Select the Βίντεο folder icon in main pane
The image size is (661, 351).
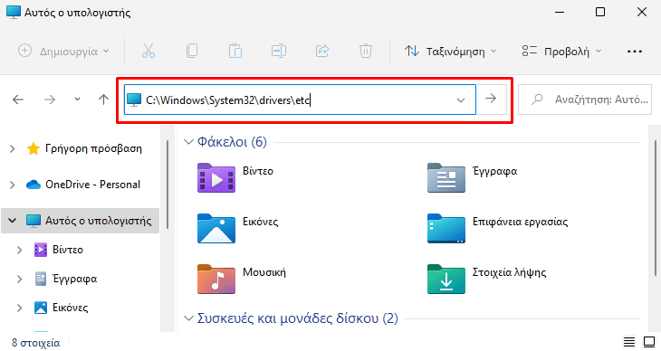216,178
